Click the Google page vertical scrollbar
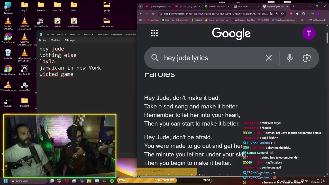 tap(327, 38)
